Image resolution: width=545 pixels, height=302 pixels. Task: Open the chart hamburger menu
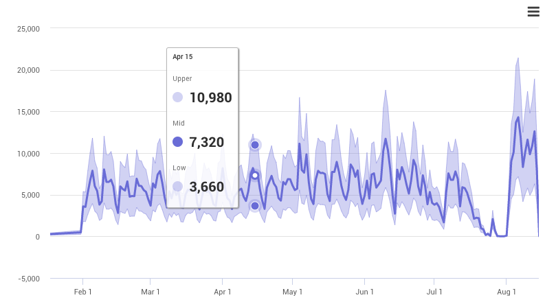point(533,12)
